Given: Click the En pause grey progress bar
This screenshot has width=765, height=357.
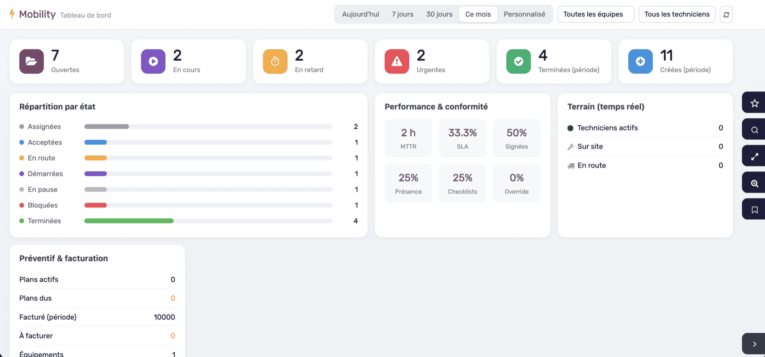Looking at the screenshot, I should pos(208,190).
